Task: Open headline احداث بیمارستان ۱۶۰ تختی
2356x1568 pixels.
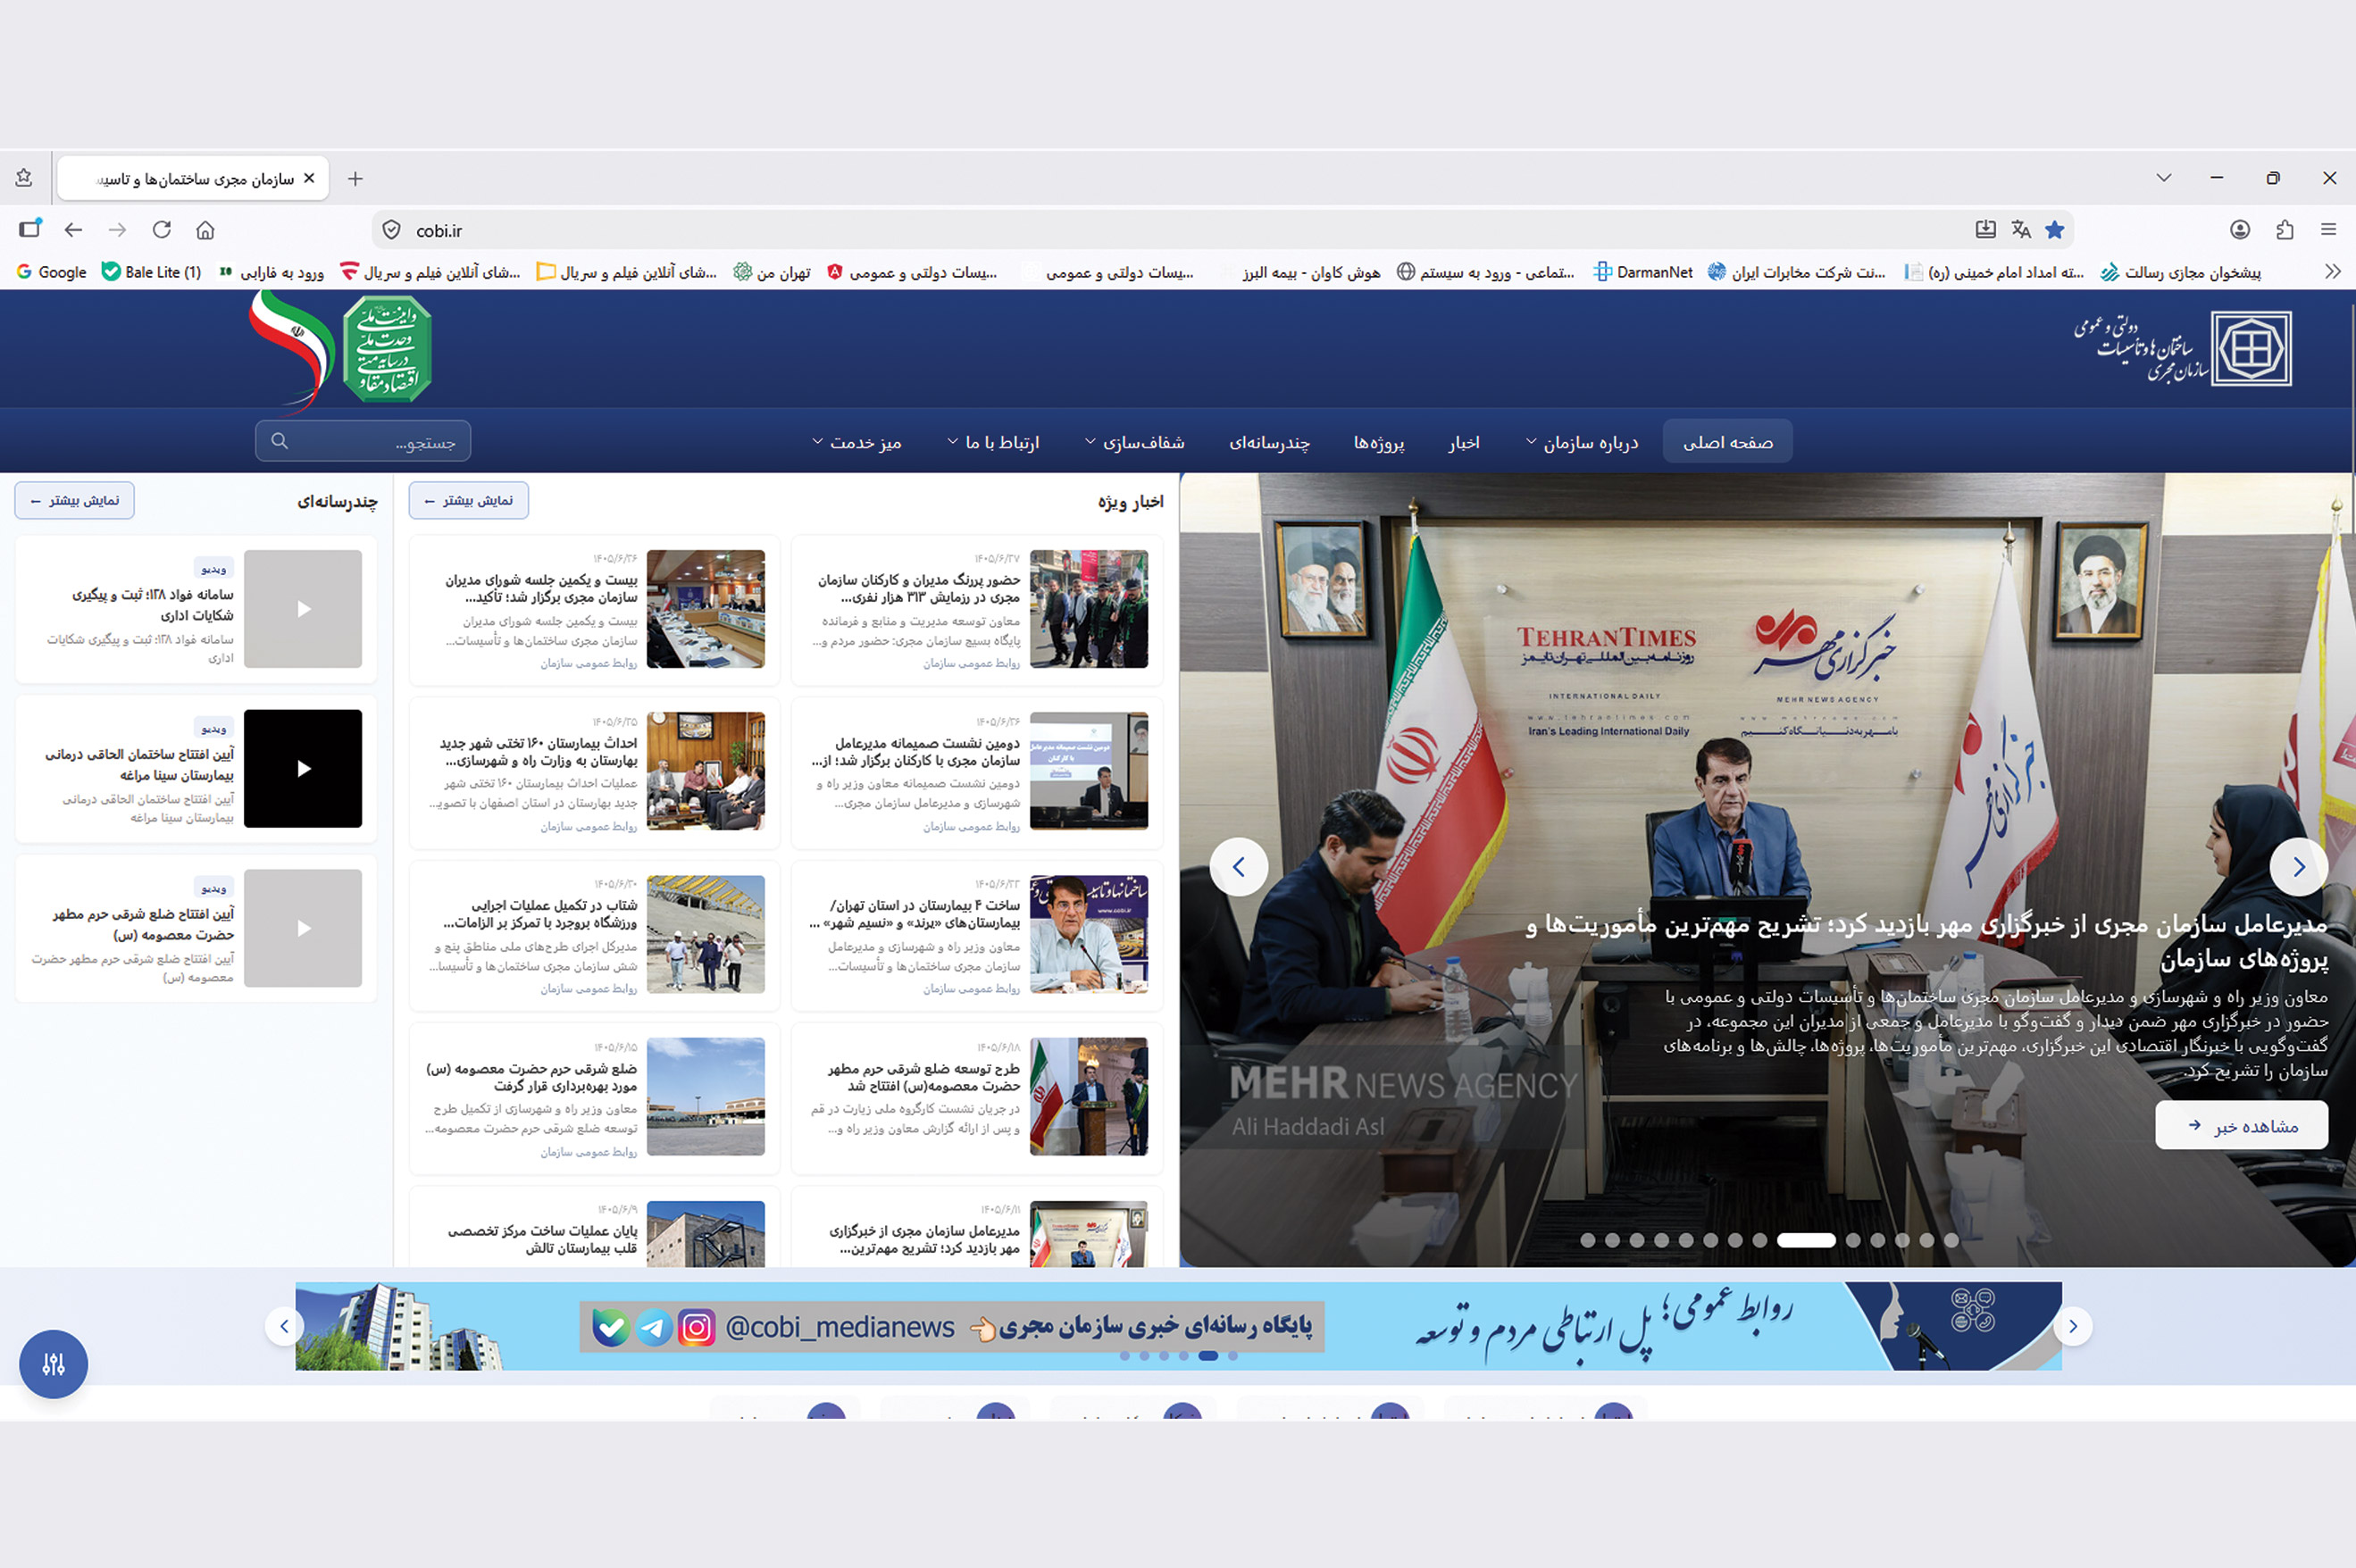Action: click(537, 752)
